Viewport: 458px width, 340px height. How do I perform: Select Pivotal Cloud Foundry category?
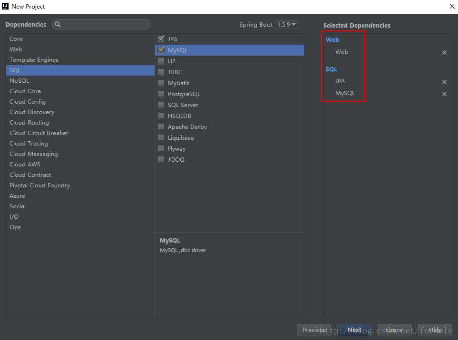click(80, 185)
